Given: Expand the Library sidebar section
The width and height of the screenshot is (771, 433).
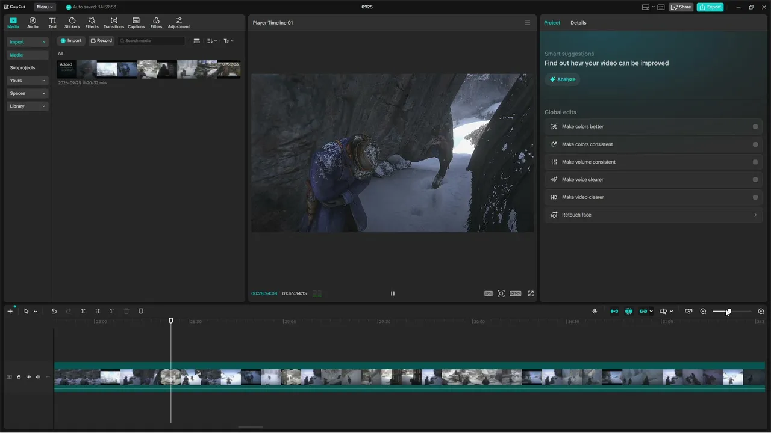Looking at the screenshot, I should click(27, 106).
